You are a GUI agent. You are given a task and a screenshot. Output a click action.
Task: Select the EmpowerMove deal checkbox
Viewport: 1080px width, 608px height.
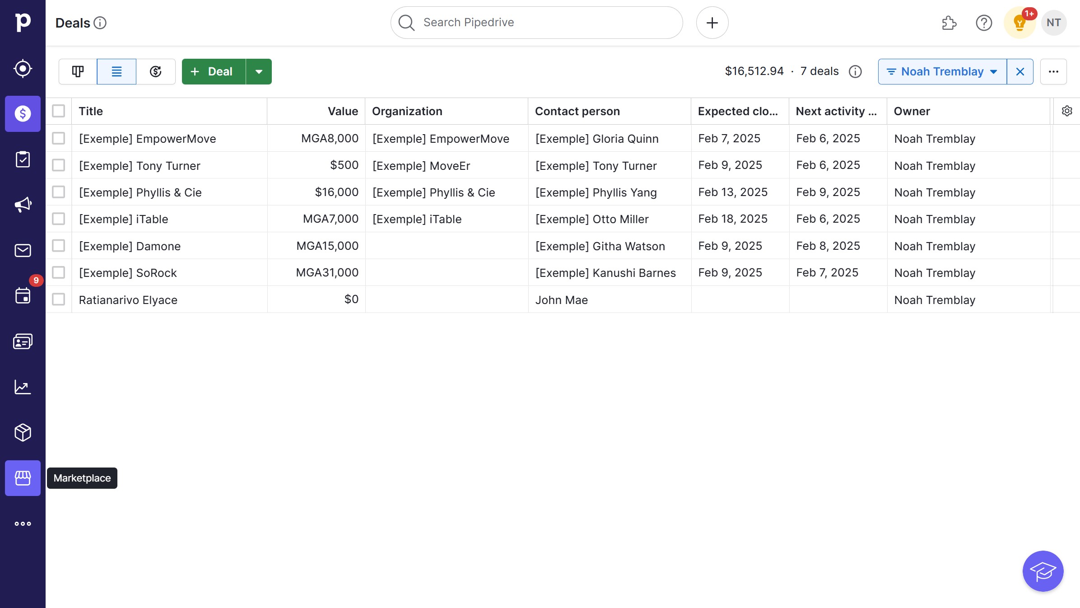(58, 138)
